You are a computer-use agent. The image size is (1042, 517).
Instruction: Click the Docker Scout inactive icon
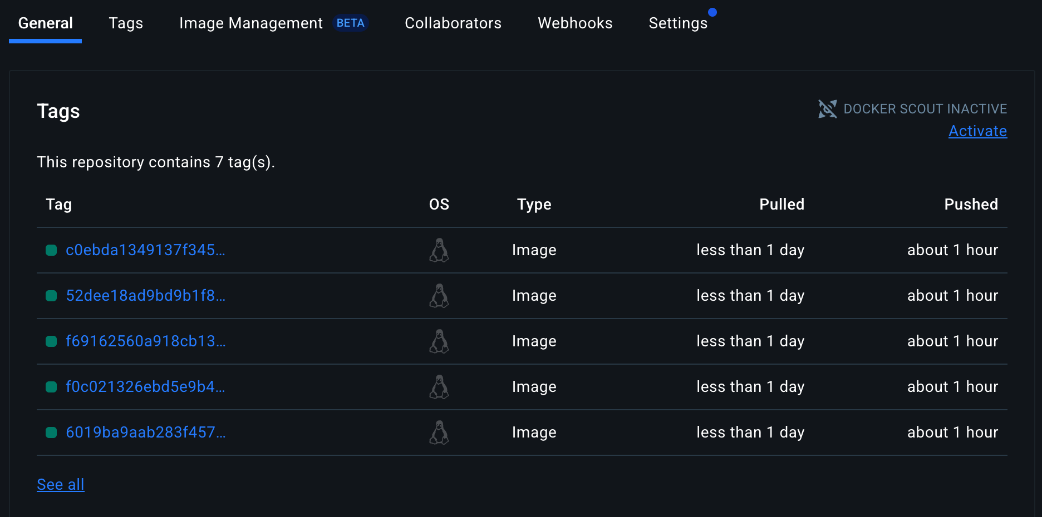(827, 109)
